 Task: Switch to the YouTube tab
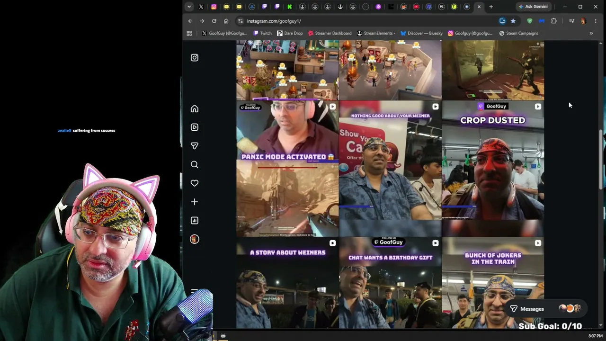tap(416, 7)
